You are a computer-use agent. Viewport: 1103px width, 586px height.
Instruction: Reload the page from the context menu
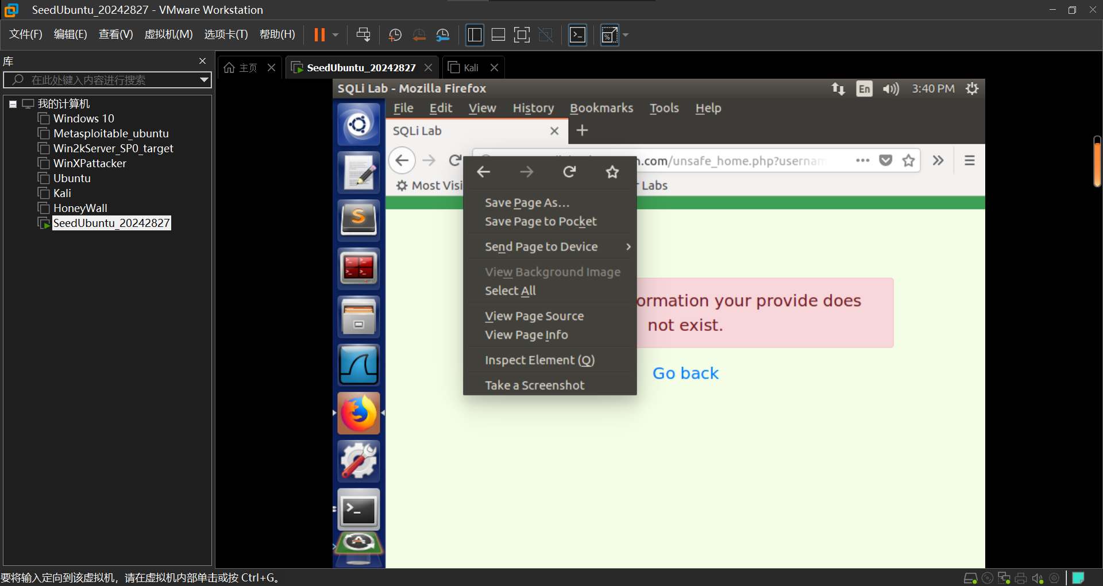569,172
